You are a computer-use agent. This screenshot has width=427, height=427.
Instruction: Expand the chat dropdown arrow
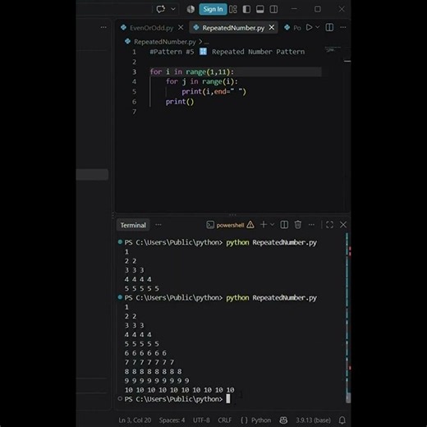[x=173, y=9]
